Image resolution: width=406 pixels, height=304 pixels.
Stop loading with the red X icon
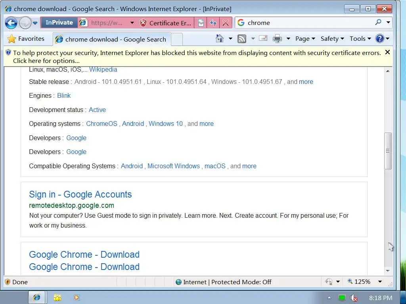(226, 23)
